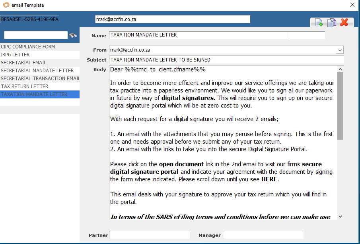Click the new template icon
This screenshot has height=244, width=360.
pos(319,23)
